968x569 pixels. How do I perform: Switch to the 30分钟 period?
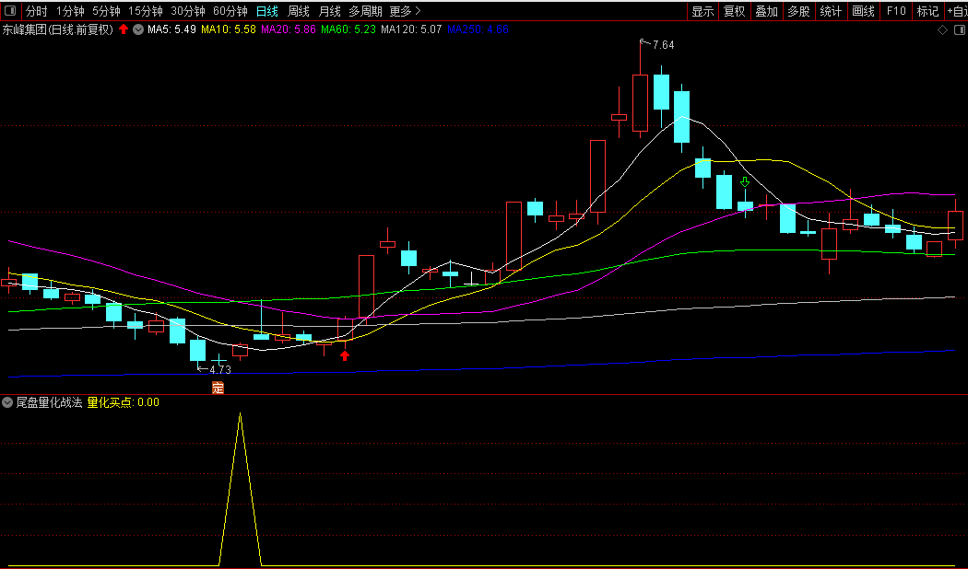tap(188, 11)
